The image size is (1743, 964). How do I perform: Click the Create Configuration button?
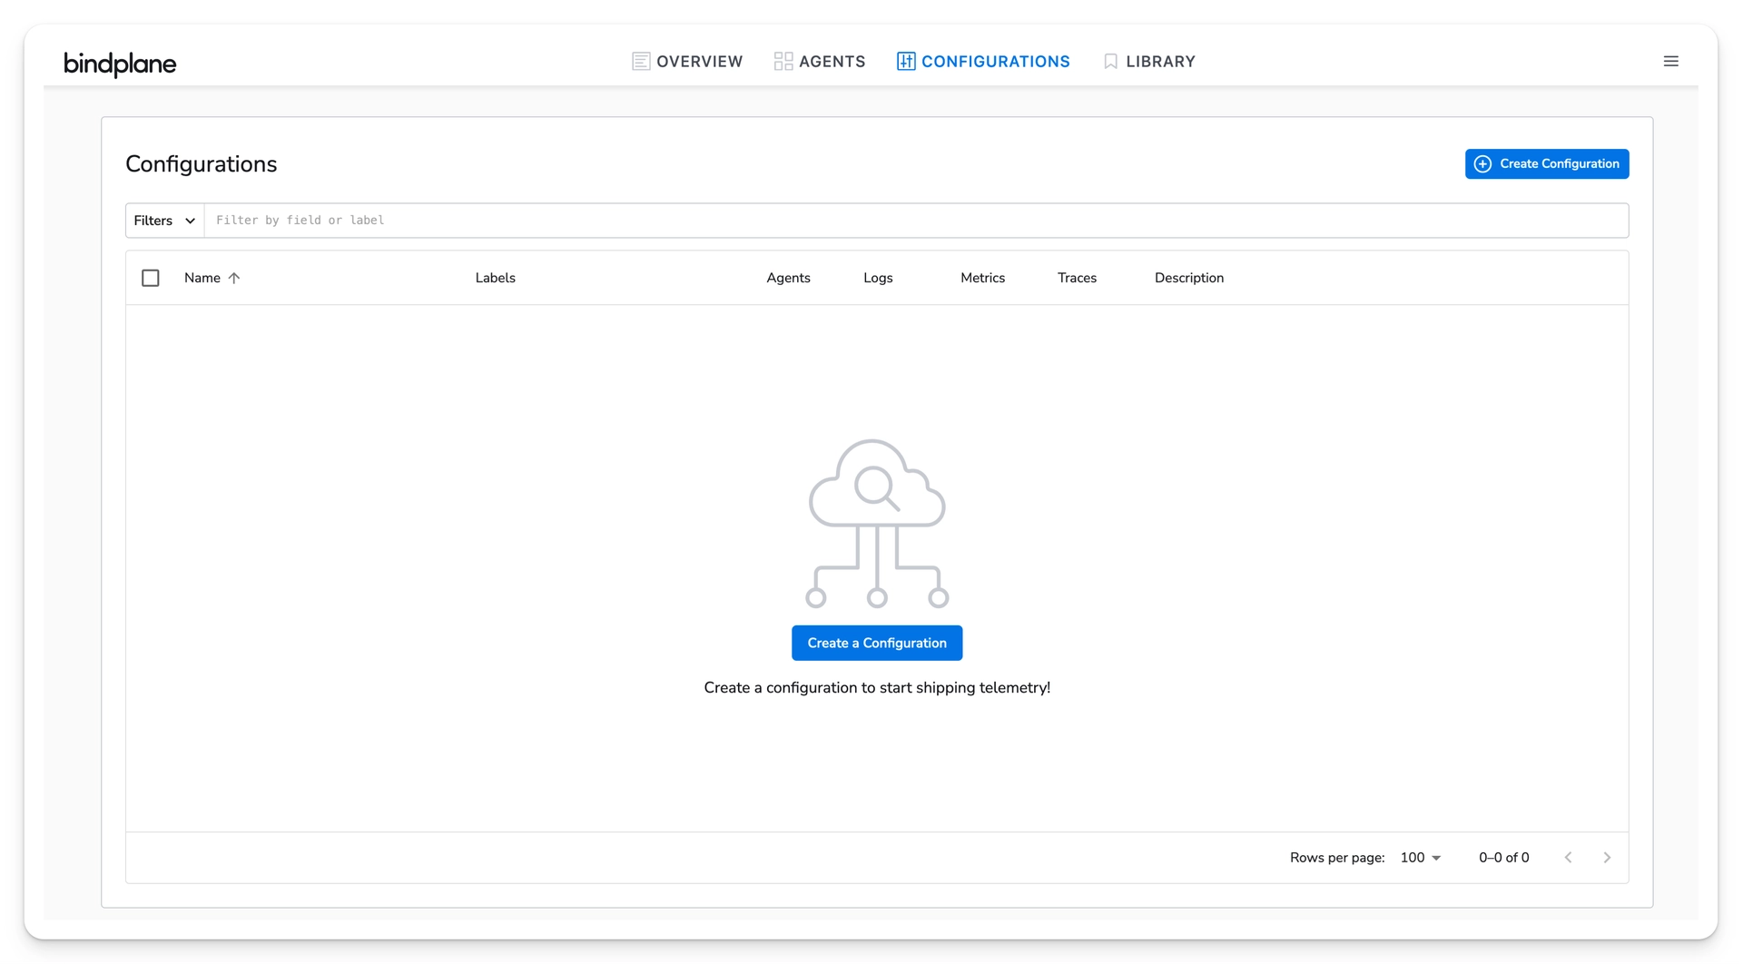[x=1547, y=163]
